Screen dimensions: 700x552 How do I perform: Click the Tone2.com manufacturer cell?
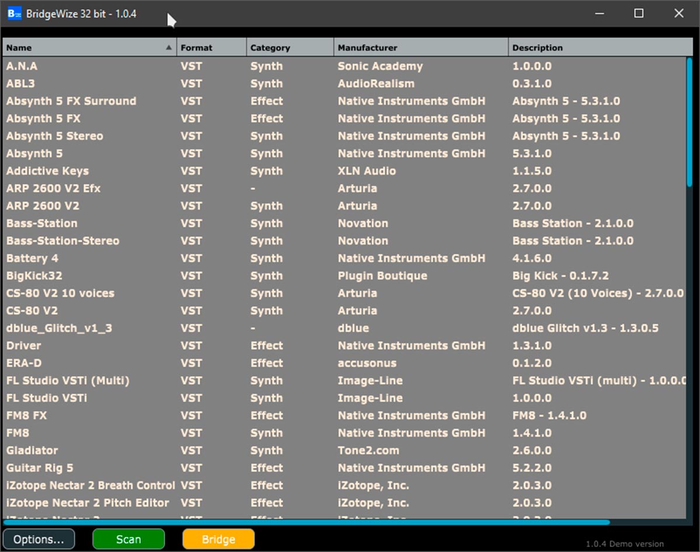(x=369, y=451)
